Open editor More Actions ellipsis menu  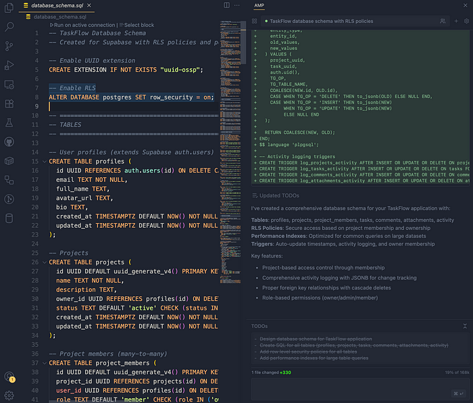(237, 5)
